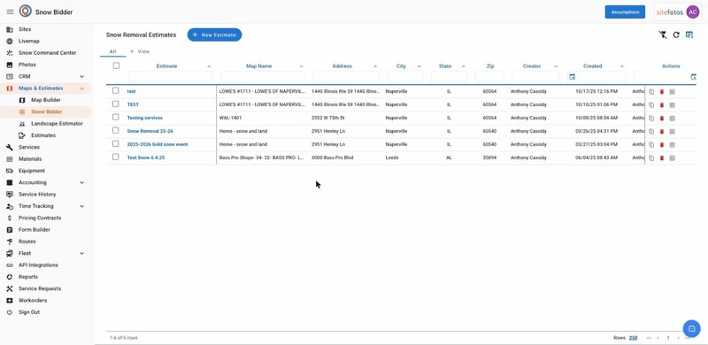Viewport: 708px width, 345px height.
Task: Expand the Fleet section
Action: [81, 253]
